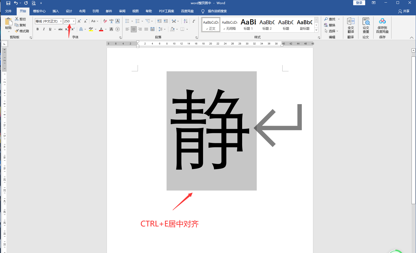
Task: Toggle superscript formatting
Action: click(73, 29)
